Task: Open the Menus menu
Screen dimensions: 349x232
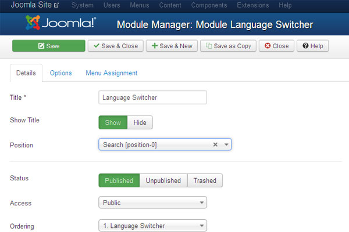Action: tap(140, 5)
